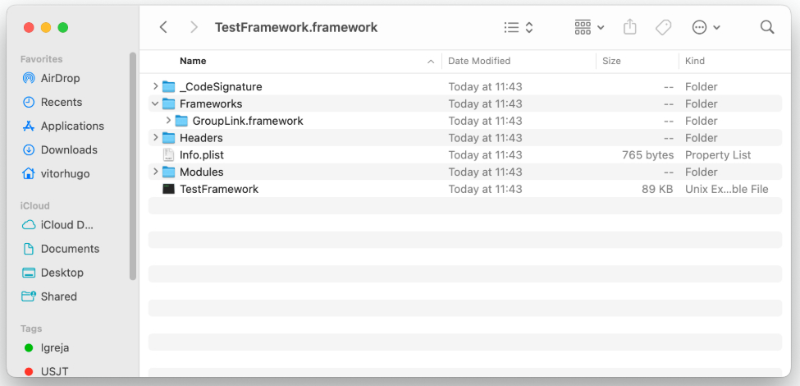The height and width of the screenshot is (386, 800).
Task: Collapse the Frameworks folder
Action: click(155, 103)
